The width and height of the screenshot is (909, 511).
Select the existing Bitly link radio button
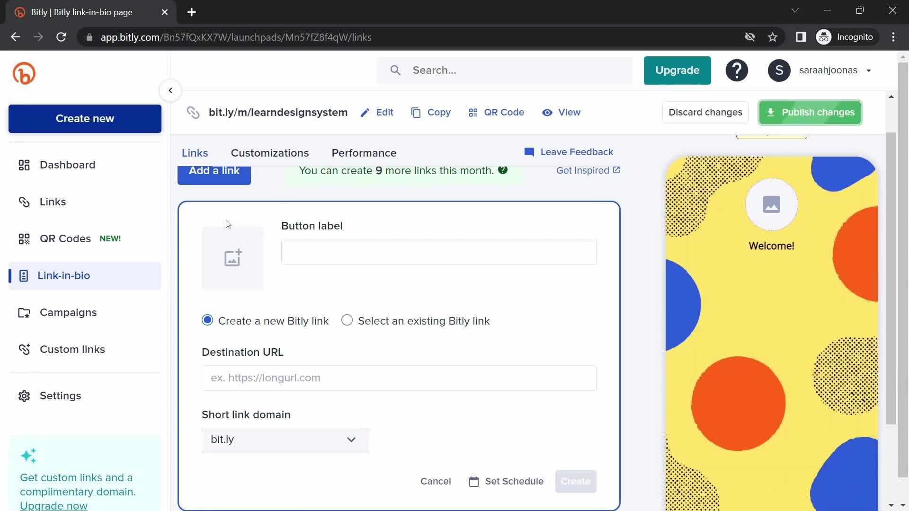[x=348, y=321]
